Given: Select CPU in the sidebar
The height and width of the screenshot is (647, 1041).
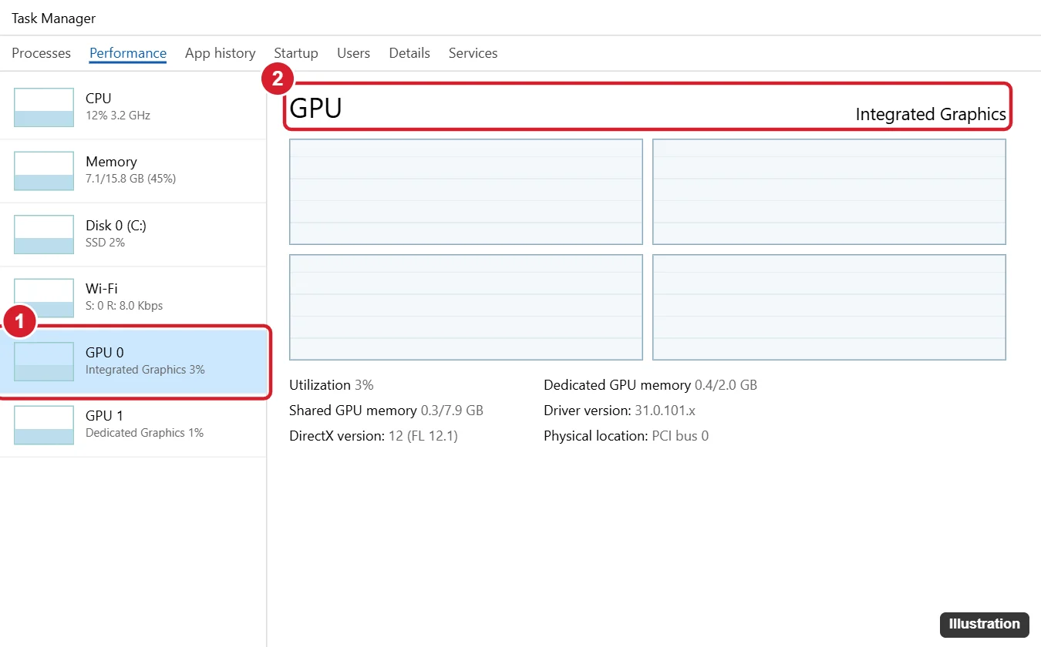Looking at the screenshot, I should pyautogui.click(x=133, y=107).
